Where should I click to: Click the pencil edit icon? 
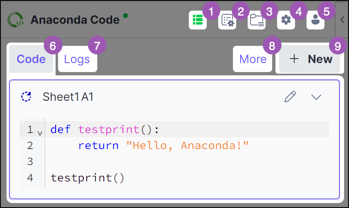(290, 97)
